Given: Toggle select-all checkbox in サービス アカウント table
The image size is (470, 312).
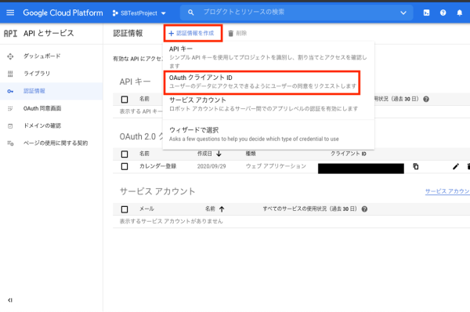Looking at the screenshot, I should coord(125,209).
